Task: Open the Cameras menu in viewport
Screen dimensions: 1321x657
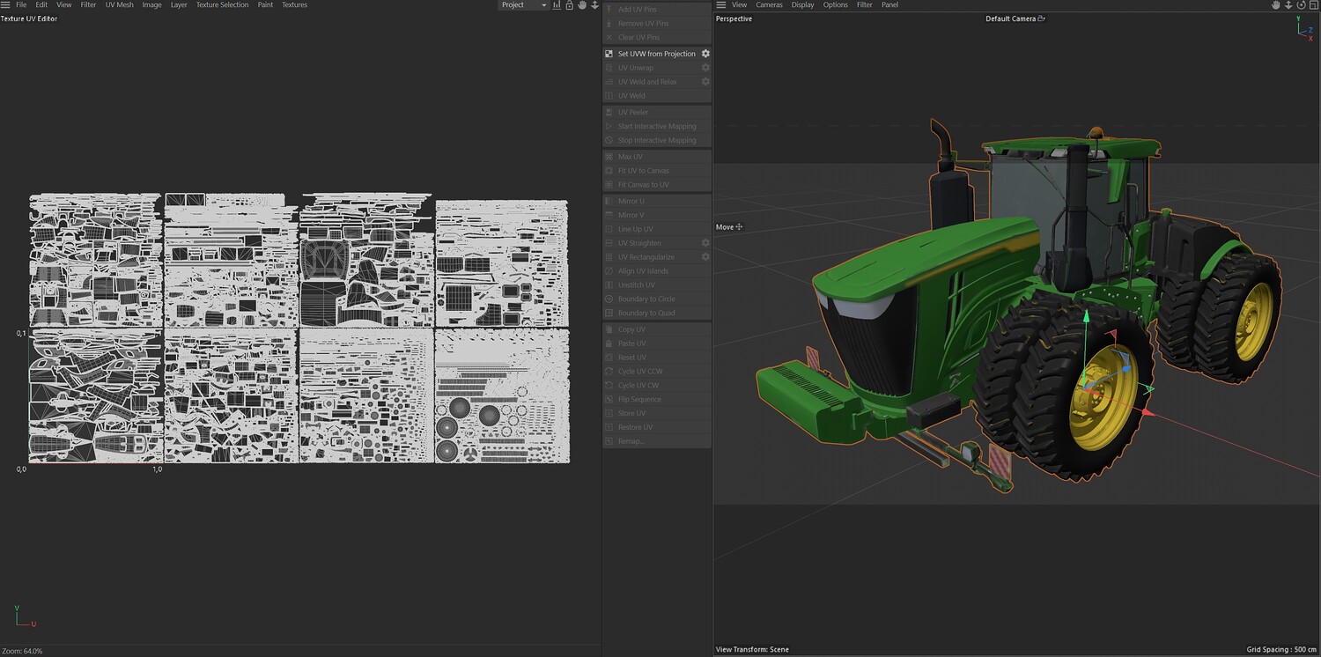Action: coord(769,5)
